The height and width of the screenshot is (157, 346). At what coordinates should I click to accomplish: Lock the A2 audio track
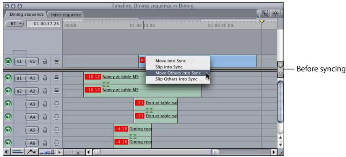point(45,91)
